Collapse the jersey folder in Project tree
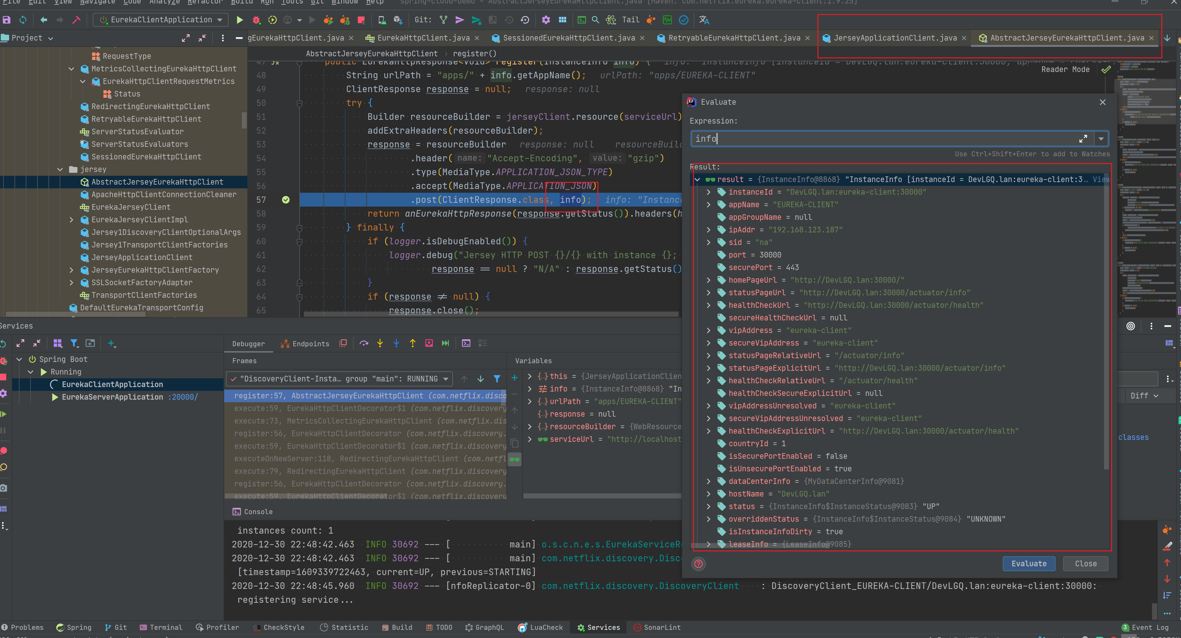 coord(60,169)
